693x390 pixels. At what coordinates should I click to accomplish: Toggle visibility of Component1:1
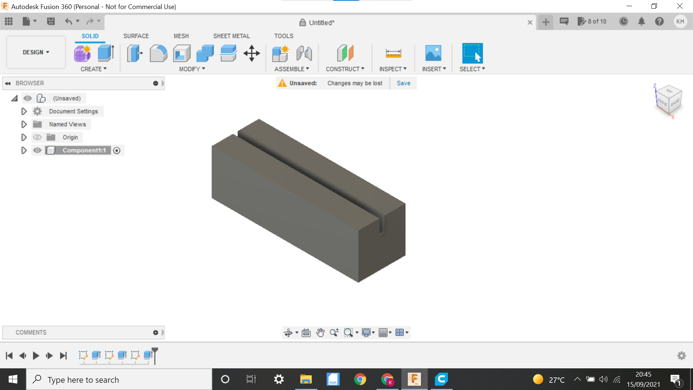[x=37, y=150]
